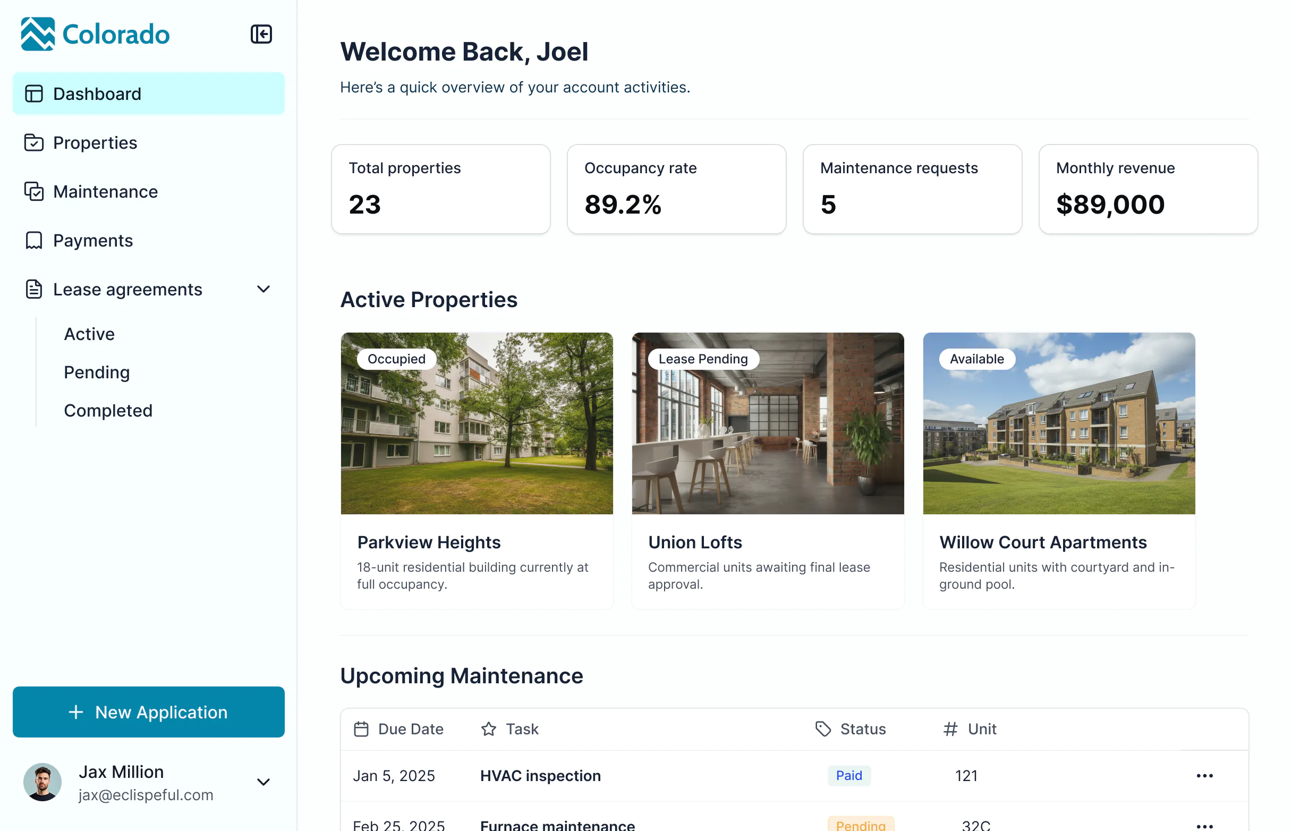This screenshot has width=1292, height=831.
Task: Open HVAC inspection row options menu
Action: tap(1204, 775)
